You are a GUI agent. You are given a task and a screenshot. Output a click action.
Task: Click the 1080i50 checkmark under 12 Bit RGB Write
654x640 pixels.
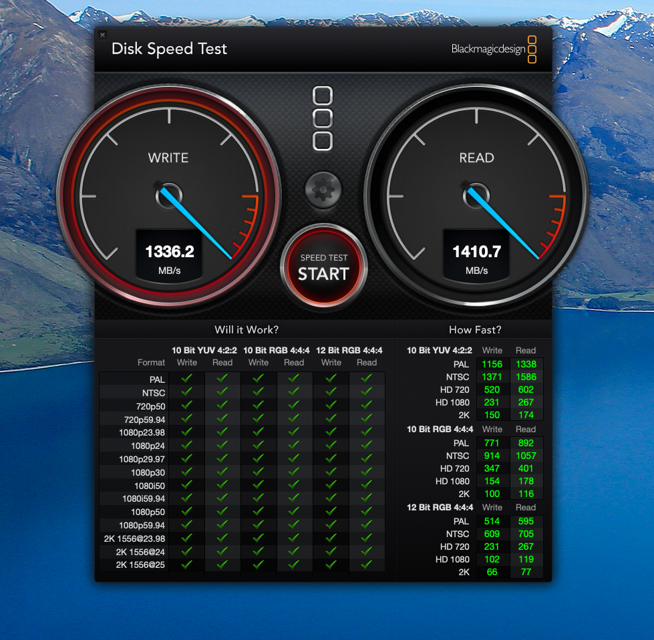pos(331,485)
